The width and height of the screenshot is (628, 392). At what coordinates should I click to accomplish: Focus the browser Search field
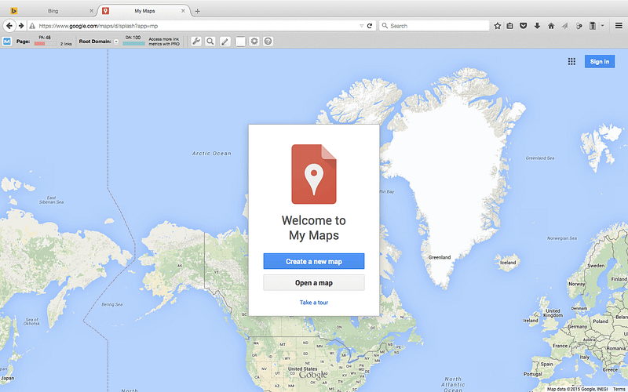[434, 26]
